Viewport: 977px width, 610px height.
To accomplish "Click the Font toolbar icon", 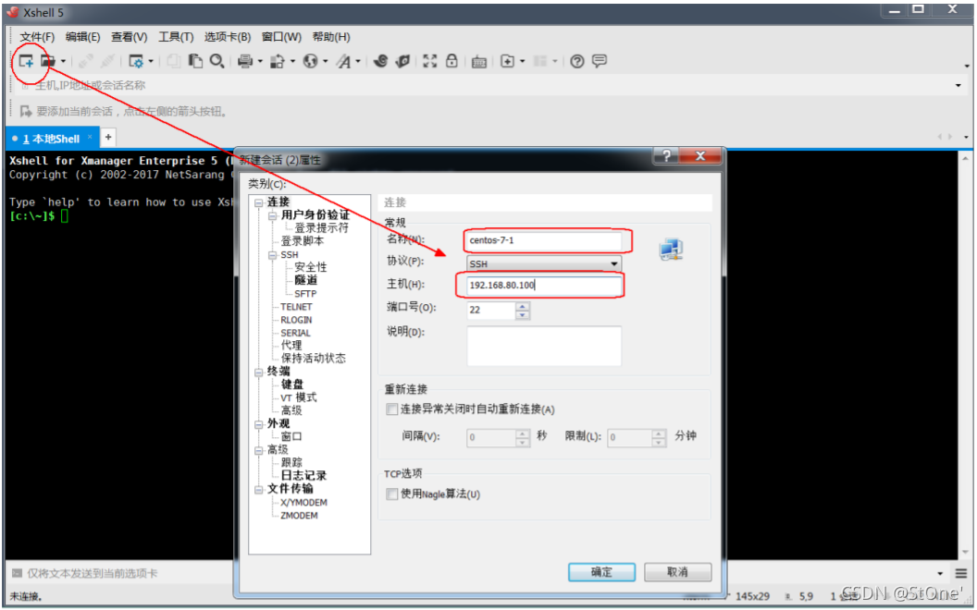I will pos(343,61).
